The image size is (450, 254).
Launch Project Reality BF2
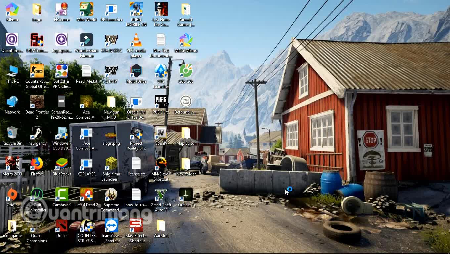pos(136,138)
